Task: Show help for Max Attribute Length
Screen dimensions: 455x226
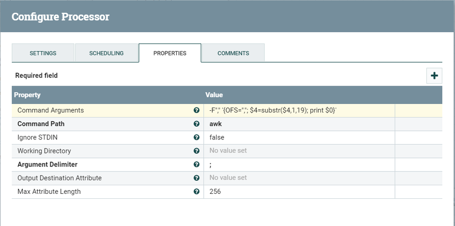Action: (x=196, y=192)
